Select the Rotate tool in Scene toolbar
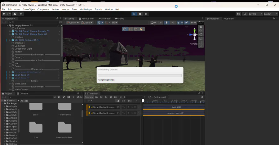Screen dimensions: 279x145 [x=201, y=34]
